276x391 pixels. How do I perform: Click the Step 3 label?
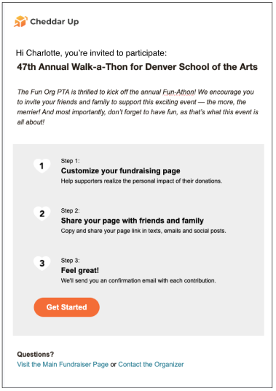pyautogui.click(x=71, y=261)
